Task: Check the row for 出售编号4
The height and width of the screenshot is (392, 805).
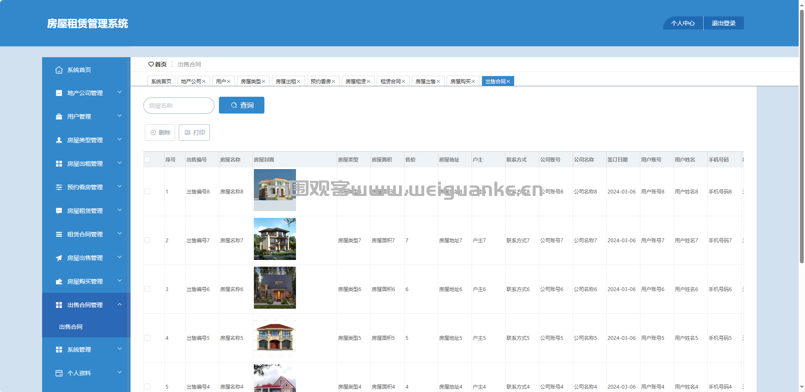Action: [x=147, y=387]
